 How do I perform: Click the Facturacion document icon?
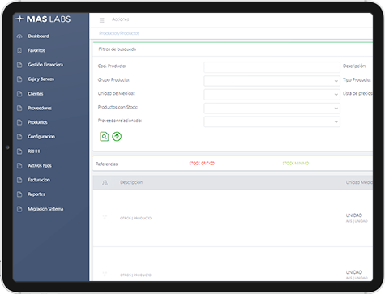click(19, 180)
